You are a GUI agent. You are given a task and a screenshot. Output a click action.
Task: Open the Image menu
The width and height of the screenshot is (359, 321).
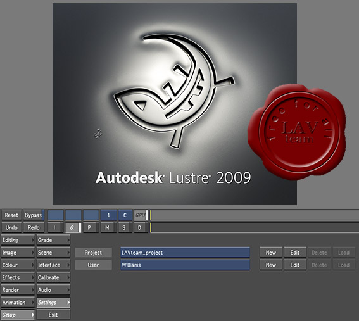pos(18,253)
